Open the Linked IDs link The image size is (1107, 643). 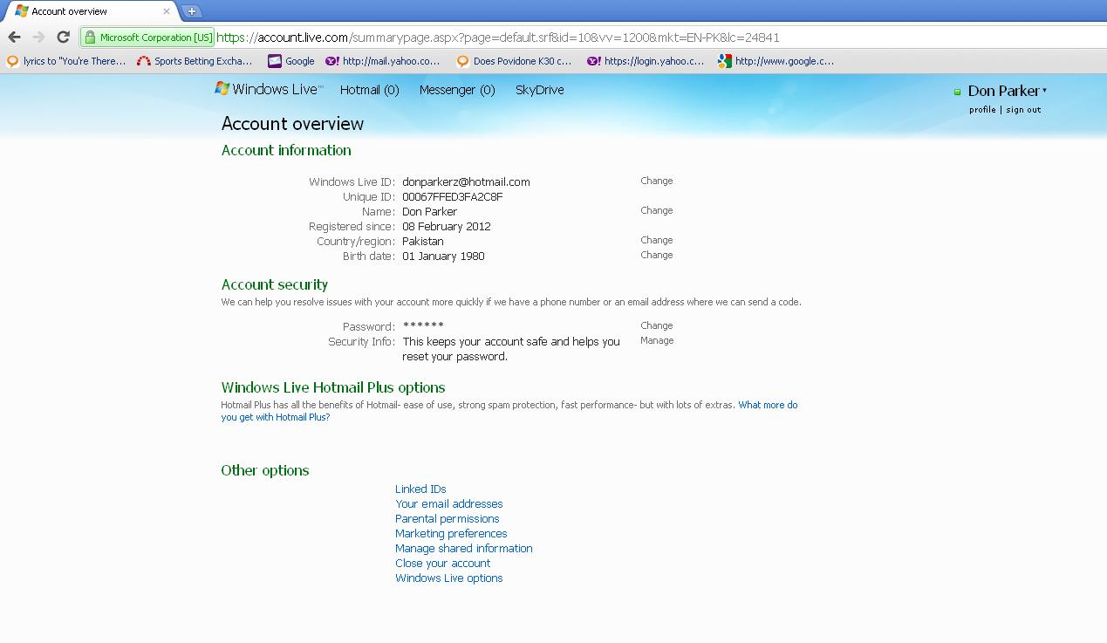[420, 489]
